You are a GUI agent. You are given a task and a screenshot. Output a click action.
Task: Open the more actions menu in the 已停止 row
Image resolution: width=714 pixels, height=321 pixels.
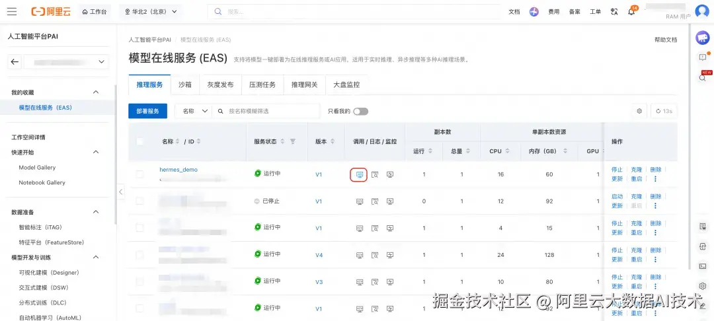[655, 205]
